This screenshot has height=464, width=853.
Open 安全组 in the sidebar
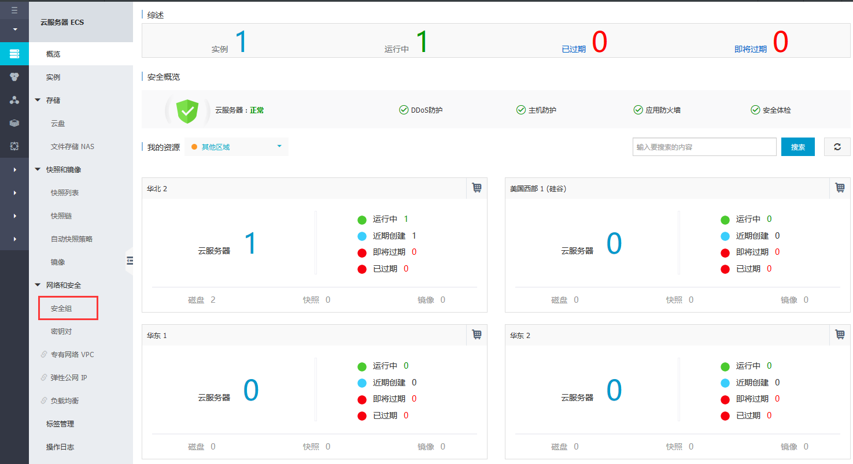61,309
